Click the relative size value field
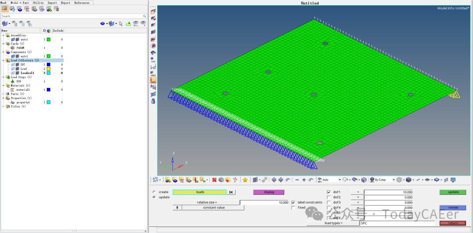This screenshot has height=233, width=473. tap(265, 202)
